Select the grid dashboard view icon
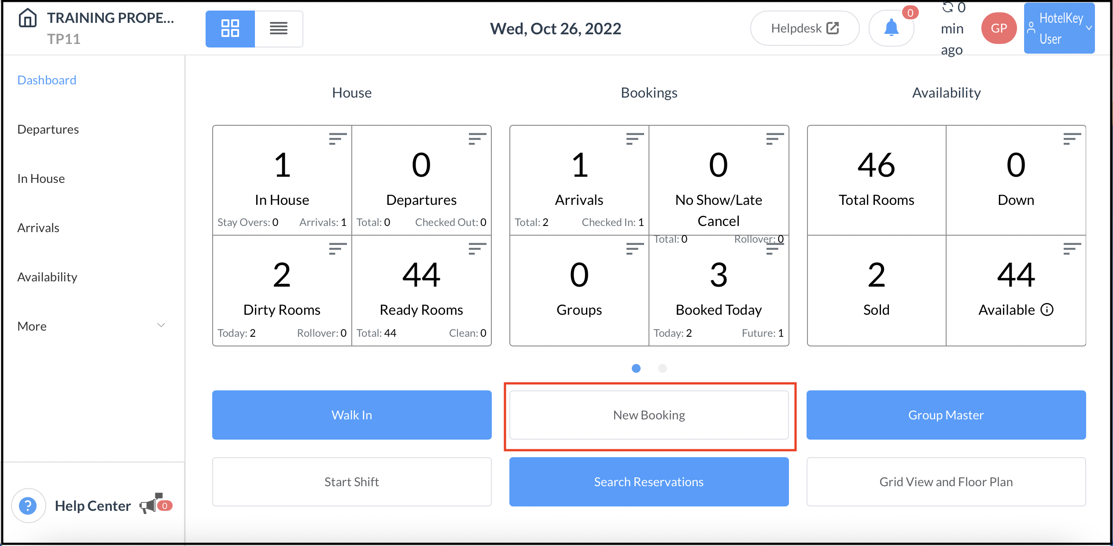 230,29
